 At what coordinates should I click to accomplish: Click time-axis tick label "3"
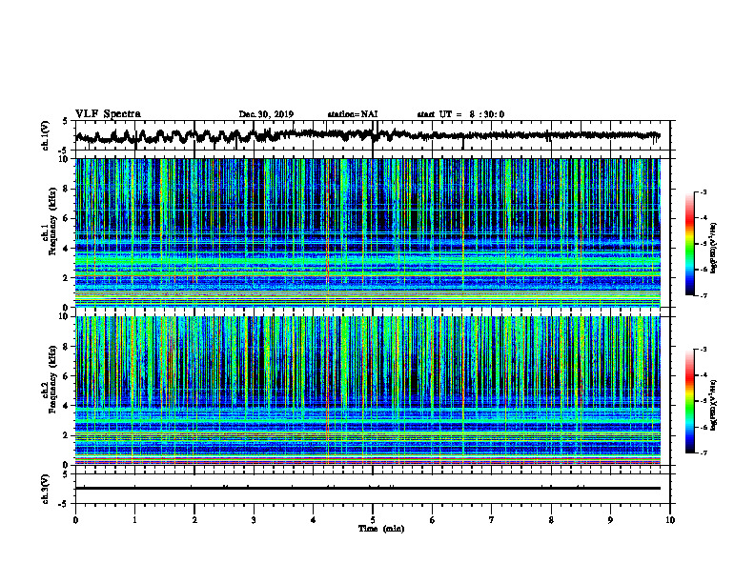click(254, 520)
